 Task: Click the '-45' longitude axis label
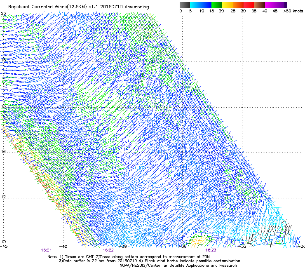pyautogui.click(x=4, y=247)
